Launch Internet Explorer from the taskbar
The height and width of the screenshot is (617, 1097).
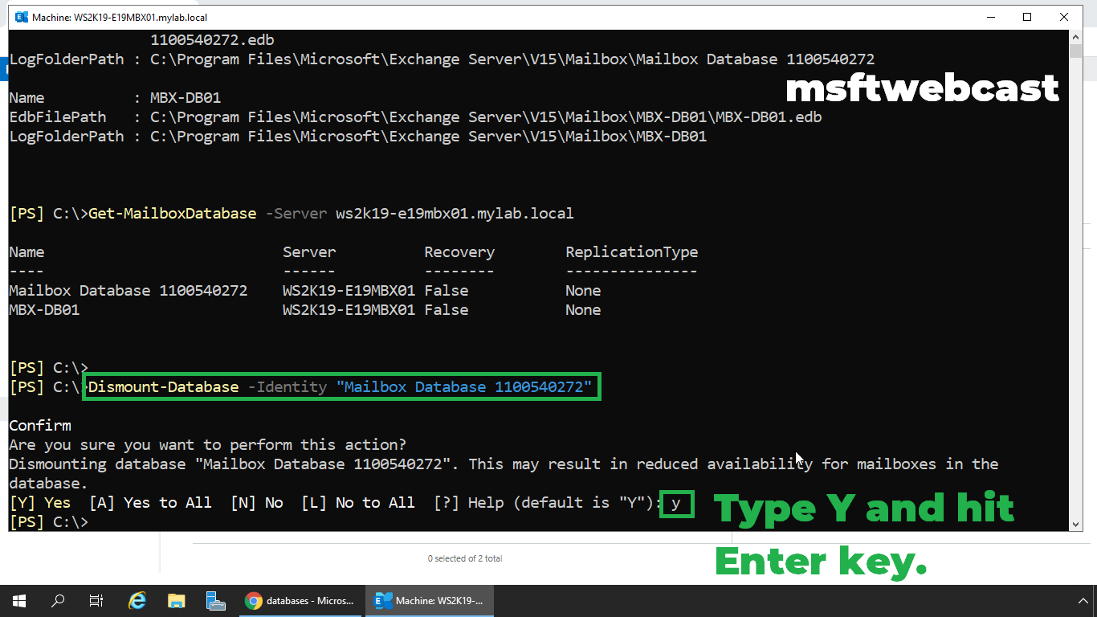coord(137,600)
